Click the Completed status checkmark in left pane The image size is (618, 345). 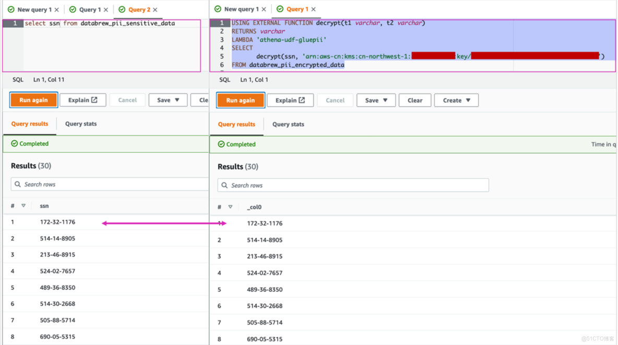coord(15,144)
